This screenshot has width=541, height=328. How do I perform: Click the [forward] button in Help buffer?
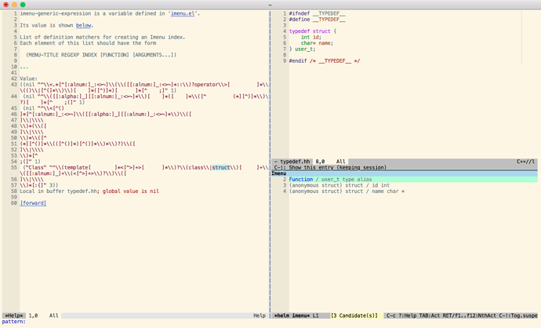[33, 203]
